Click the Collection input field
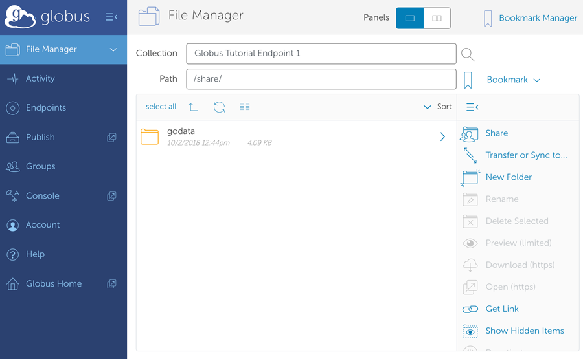This screenshot has width=583, height=359. pos(321,54)
